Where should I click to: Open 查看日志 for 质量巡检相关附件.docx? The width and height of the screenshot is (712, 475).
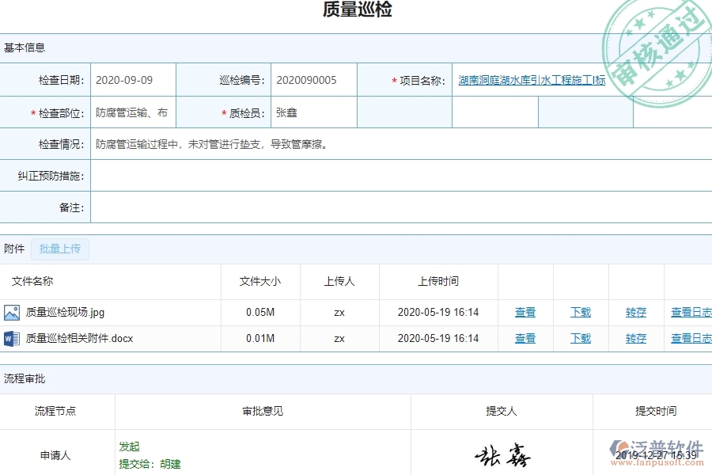689,338
